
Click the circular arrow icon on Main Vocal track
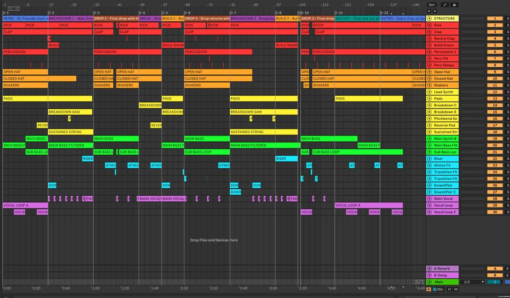(430, 199)
